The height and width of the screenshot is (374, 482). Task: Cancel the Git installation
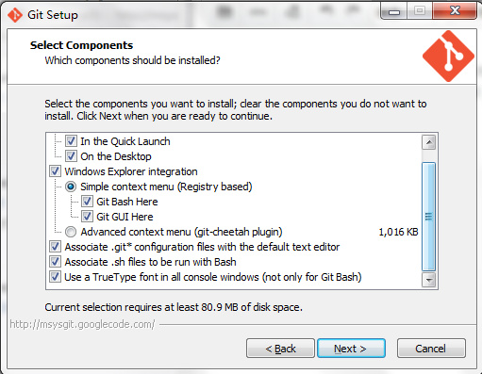(431, 349)
